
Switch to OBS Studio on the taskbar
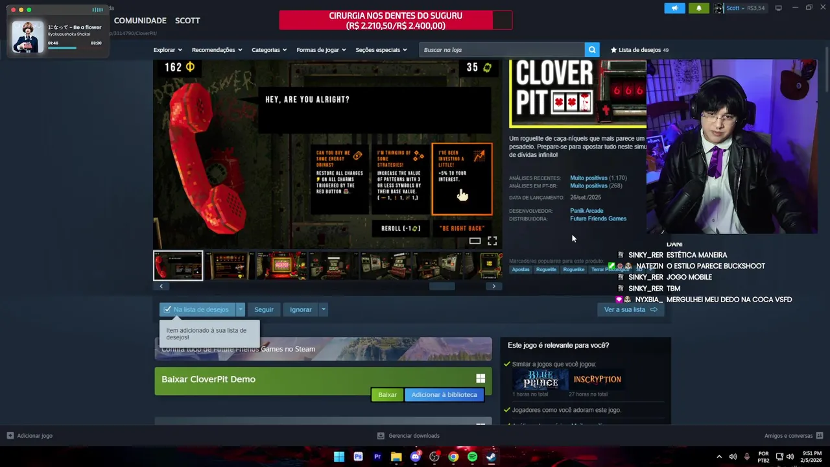click(x=434, y=457)
